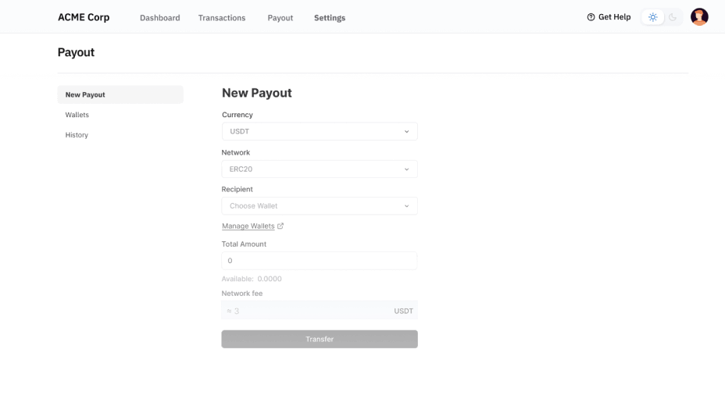Click the question mark help icon

point(591,17)
